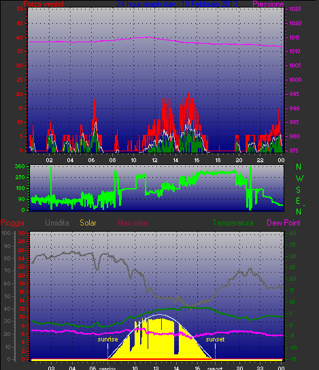
Task: Click the 12 hour tick on wind chart axis
Action: 154,160
